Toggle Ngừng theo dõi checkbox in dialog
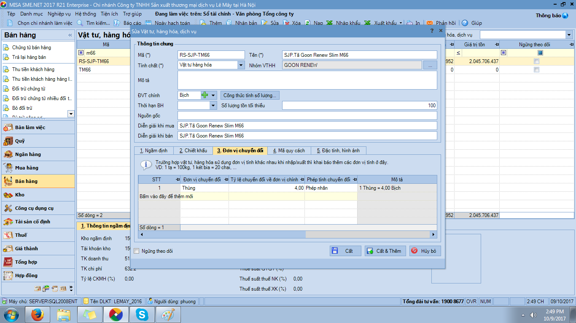This screenshot has width=576, height=323. coord(136,251)
